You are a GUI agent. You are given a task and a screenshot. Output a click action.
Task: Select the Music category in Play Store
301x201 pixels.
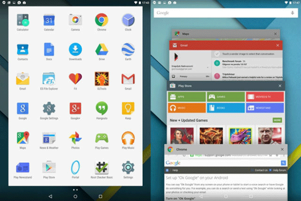187,108
